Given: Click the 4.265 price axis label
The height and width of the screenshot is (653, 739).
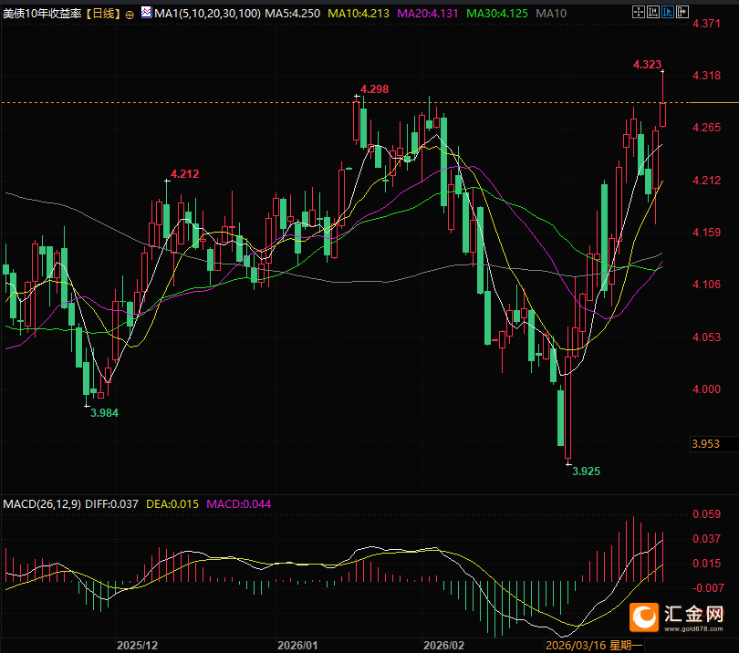Looking at the screenshot, I should coord(706,128).
